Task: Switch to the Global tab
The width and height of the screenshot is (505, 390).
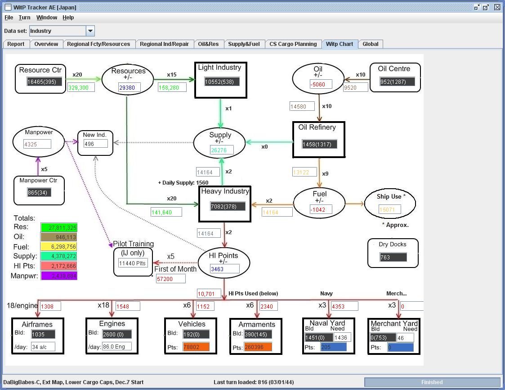Action: coord(371,44)
